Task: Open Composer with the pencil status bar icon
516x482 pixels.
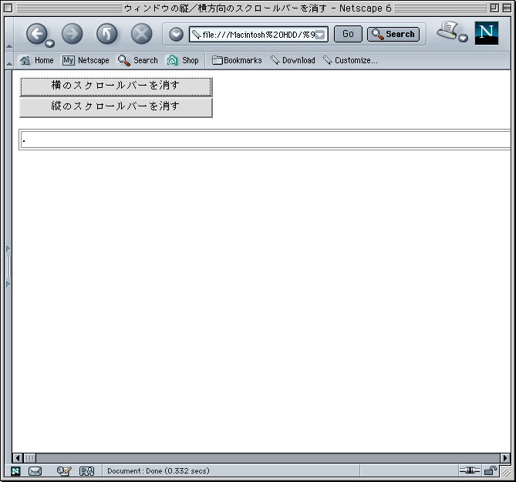Action: click(64, 471)
